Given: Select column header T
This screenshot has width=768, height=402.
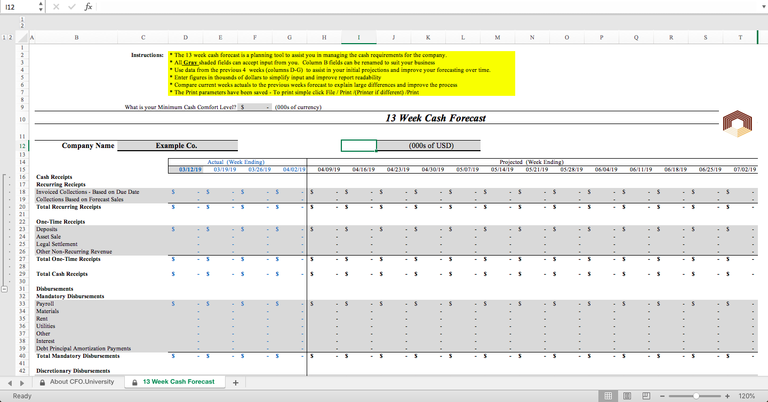Looking at the screenshot, I should (740, 37).
